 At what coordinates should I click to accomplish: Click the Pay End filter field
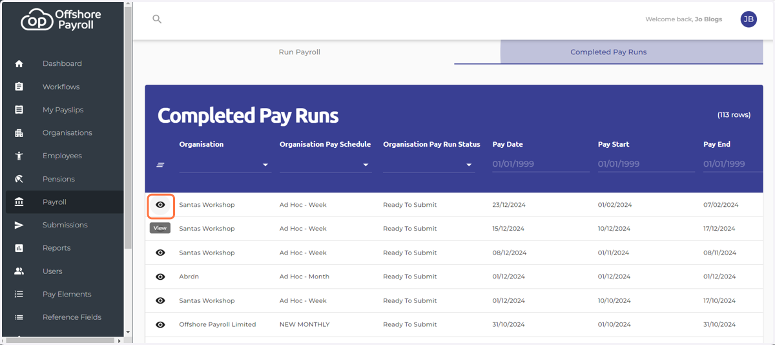point(733,164)
